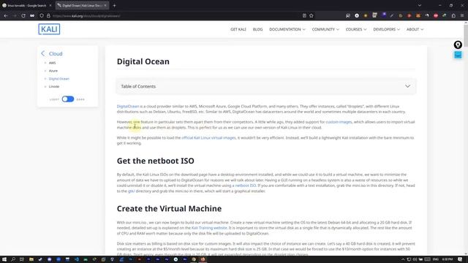
Task: Show hidden system tray icons
Action: tap(403, 259)
